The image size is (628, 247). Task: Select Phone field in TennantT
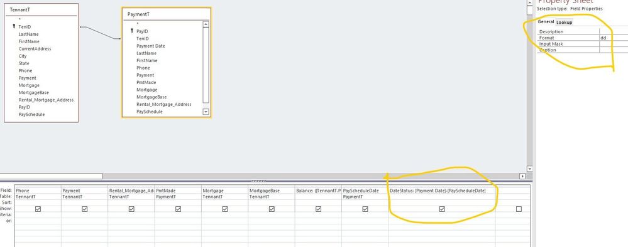[x=25, y=70]
